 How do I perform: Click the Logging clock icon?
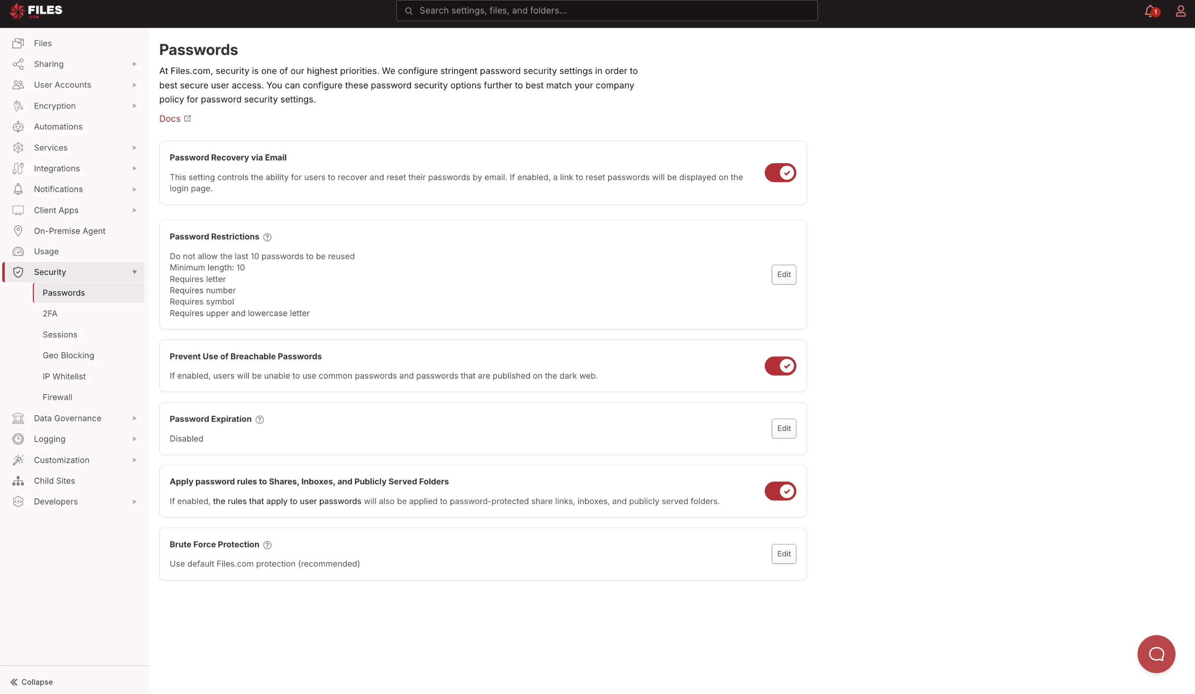click(x=18, y=439)
